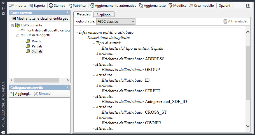Click the Esporta toolbar icon
Viewport: 255px width, 135px height.
pyautogui.click(x=31, y=6)
